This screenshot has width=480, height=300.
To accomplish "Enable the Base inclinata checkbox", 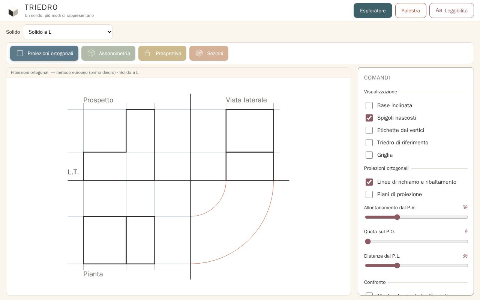I will pyautogui.click(x=369, y=105).
